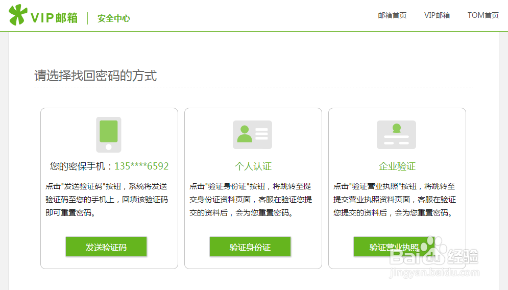
Task: Click the business license icon
Action: pyautogui.click(x=396, y=135)
